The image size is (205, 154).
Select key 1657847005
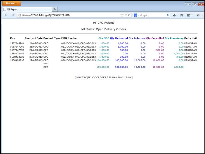17,47
